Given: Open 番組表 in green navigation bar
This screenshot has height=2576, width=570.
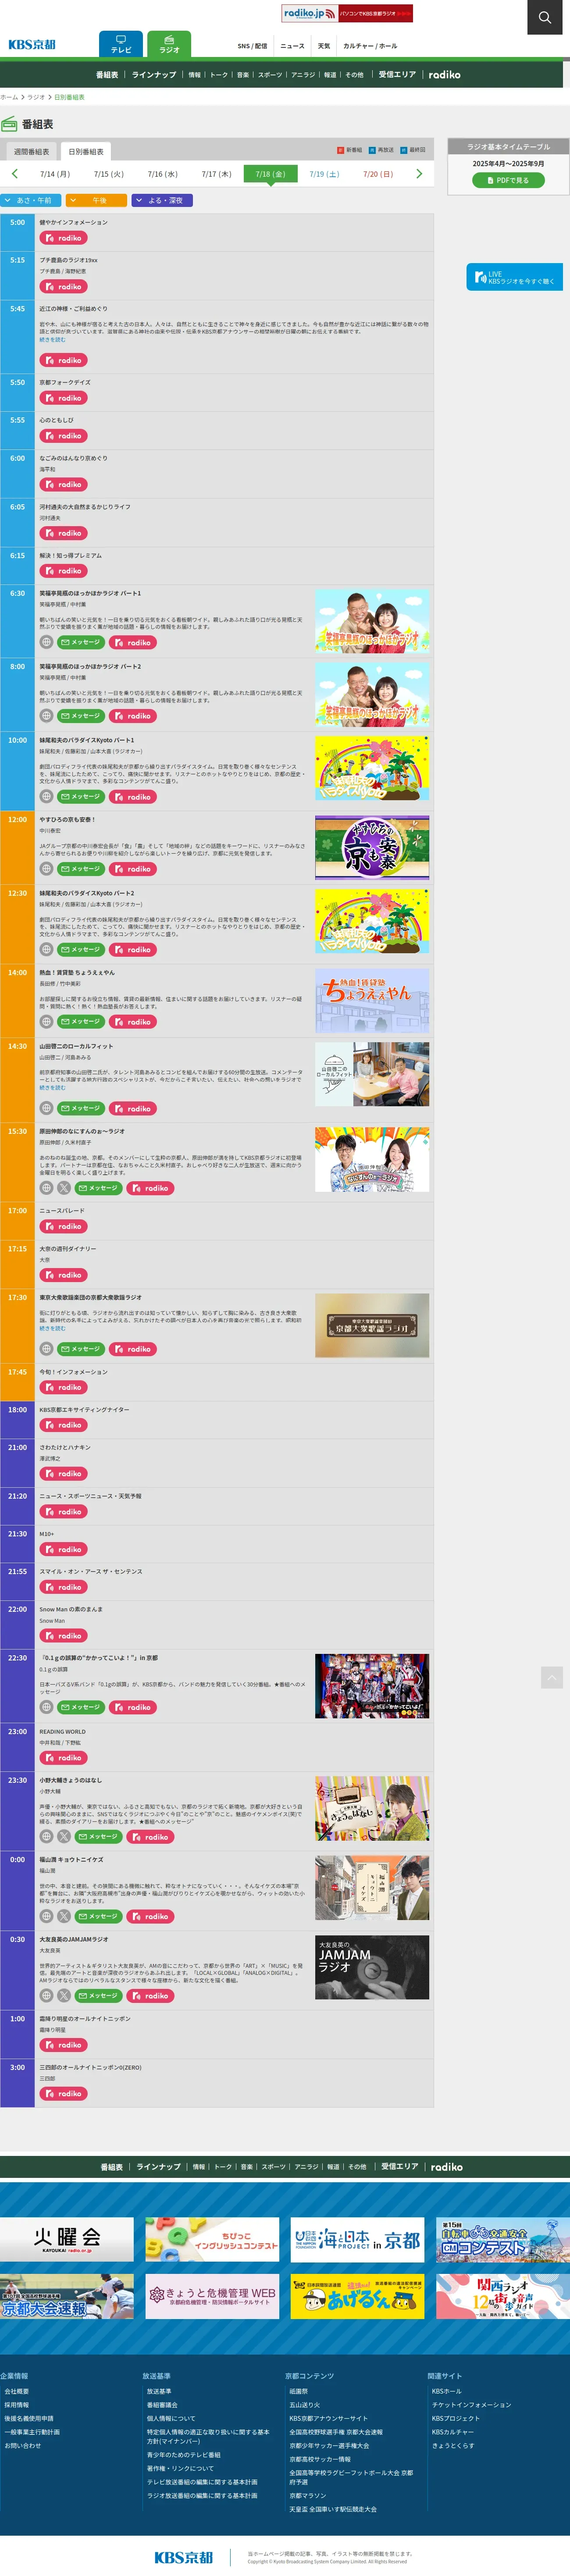Looking at the screenshot, I should click(x=107, y=75).
